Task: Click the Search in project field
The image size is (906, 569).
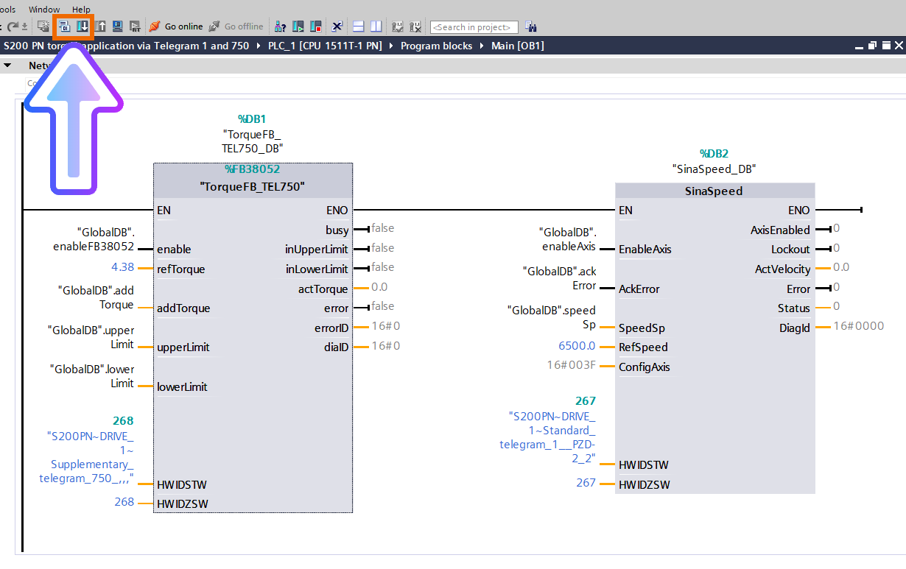Action: pos(474,27)
